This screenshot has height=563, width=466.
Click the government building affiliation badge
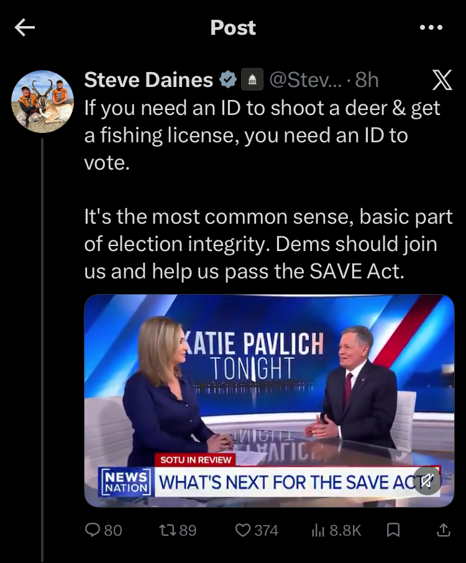[x=252, y=80]
